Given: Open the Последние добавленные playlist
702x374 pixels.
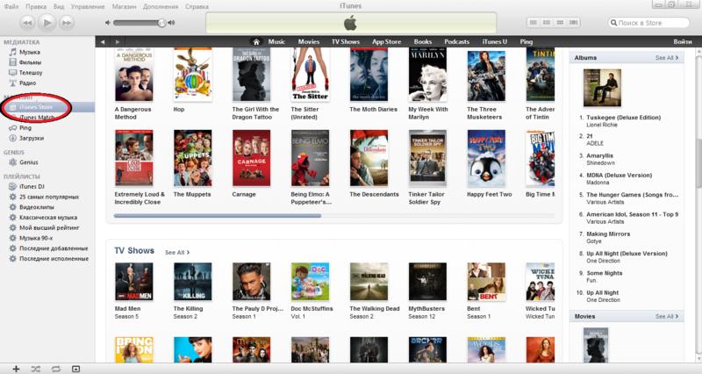Looking at the screenshot, I should 54,248.
